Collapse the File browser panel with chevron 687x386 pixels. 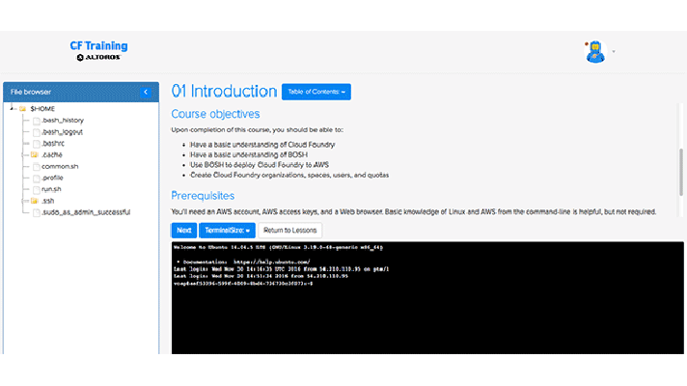(x=146, y=92)
